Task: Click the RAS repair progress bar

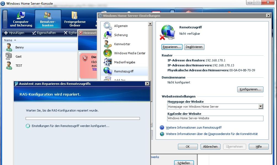Action: (x=83, y=118)
